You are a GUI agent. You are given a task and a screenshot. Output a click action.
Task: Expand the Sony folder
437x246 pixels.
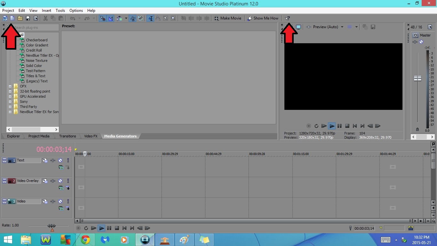[10, 102]
